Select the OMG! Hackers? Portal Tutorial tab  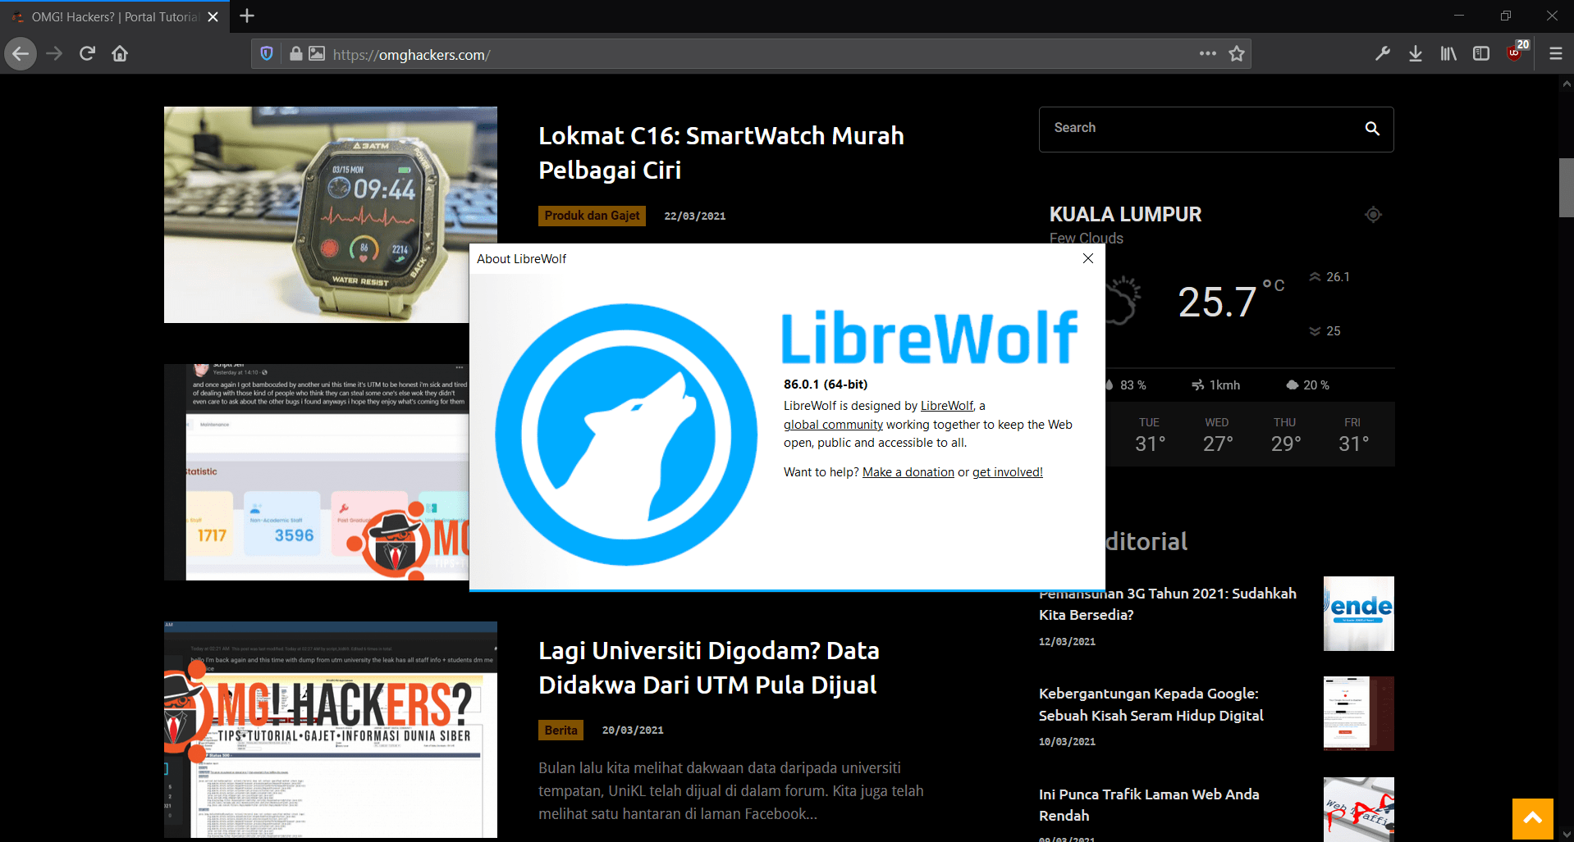pyautogui.click(x=116, y=16)
